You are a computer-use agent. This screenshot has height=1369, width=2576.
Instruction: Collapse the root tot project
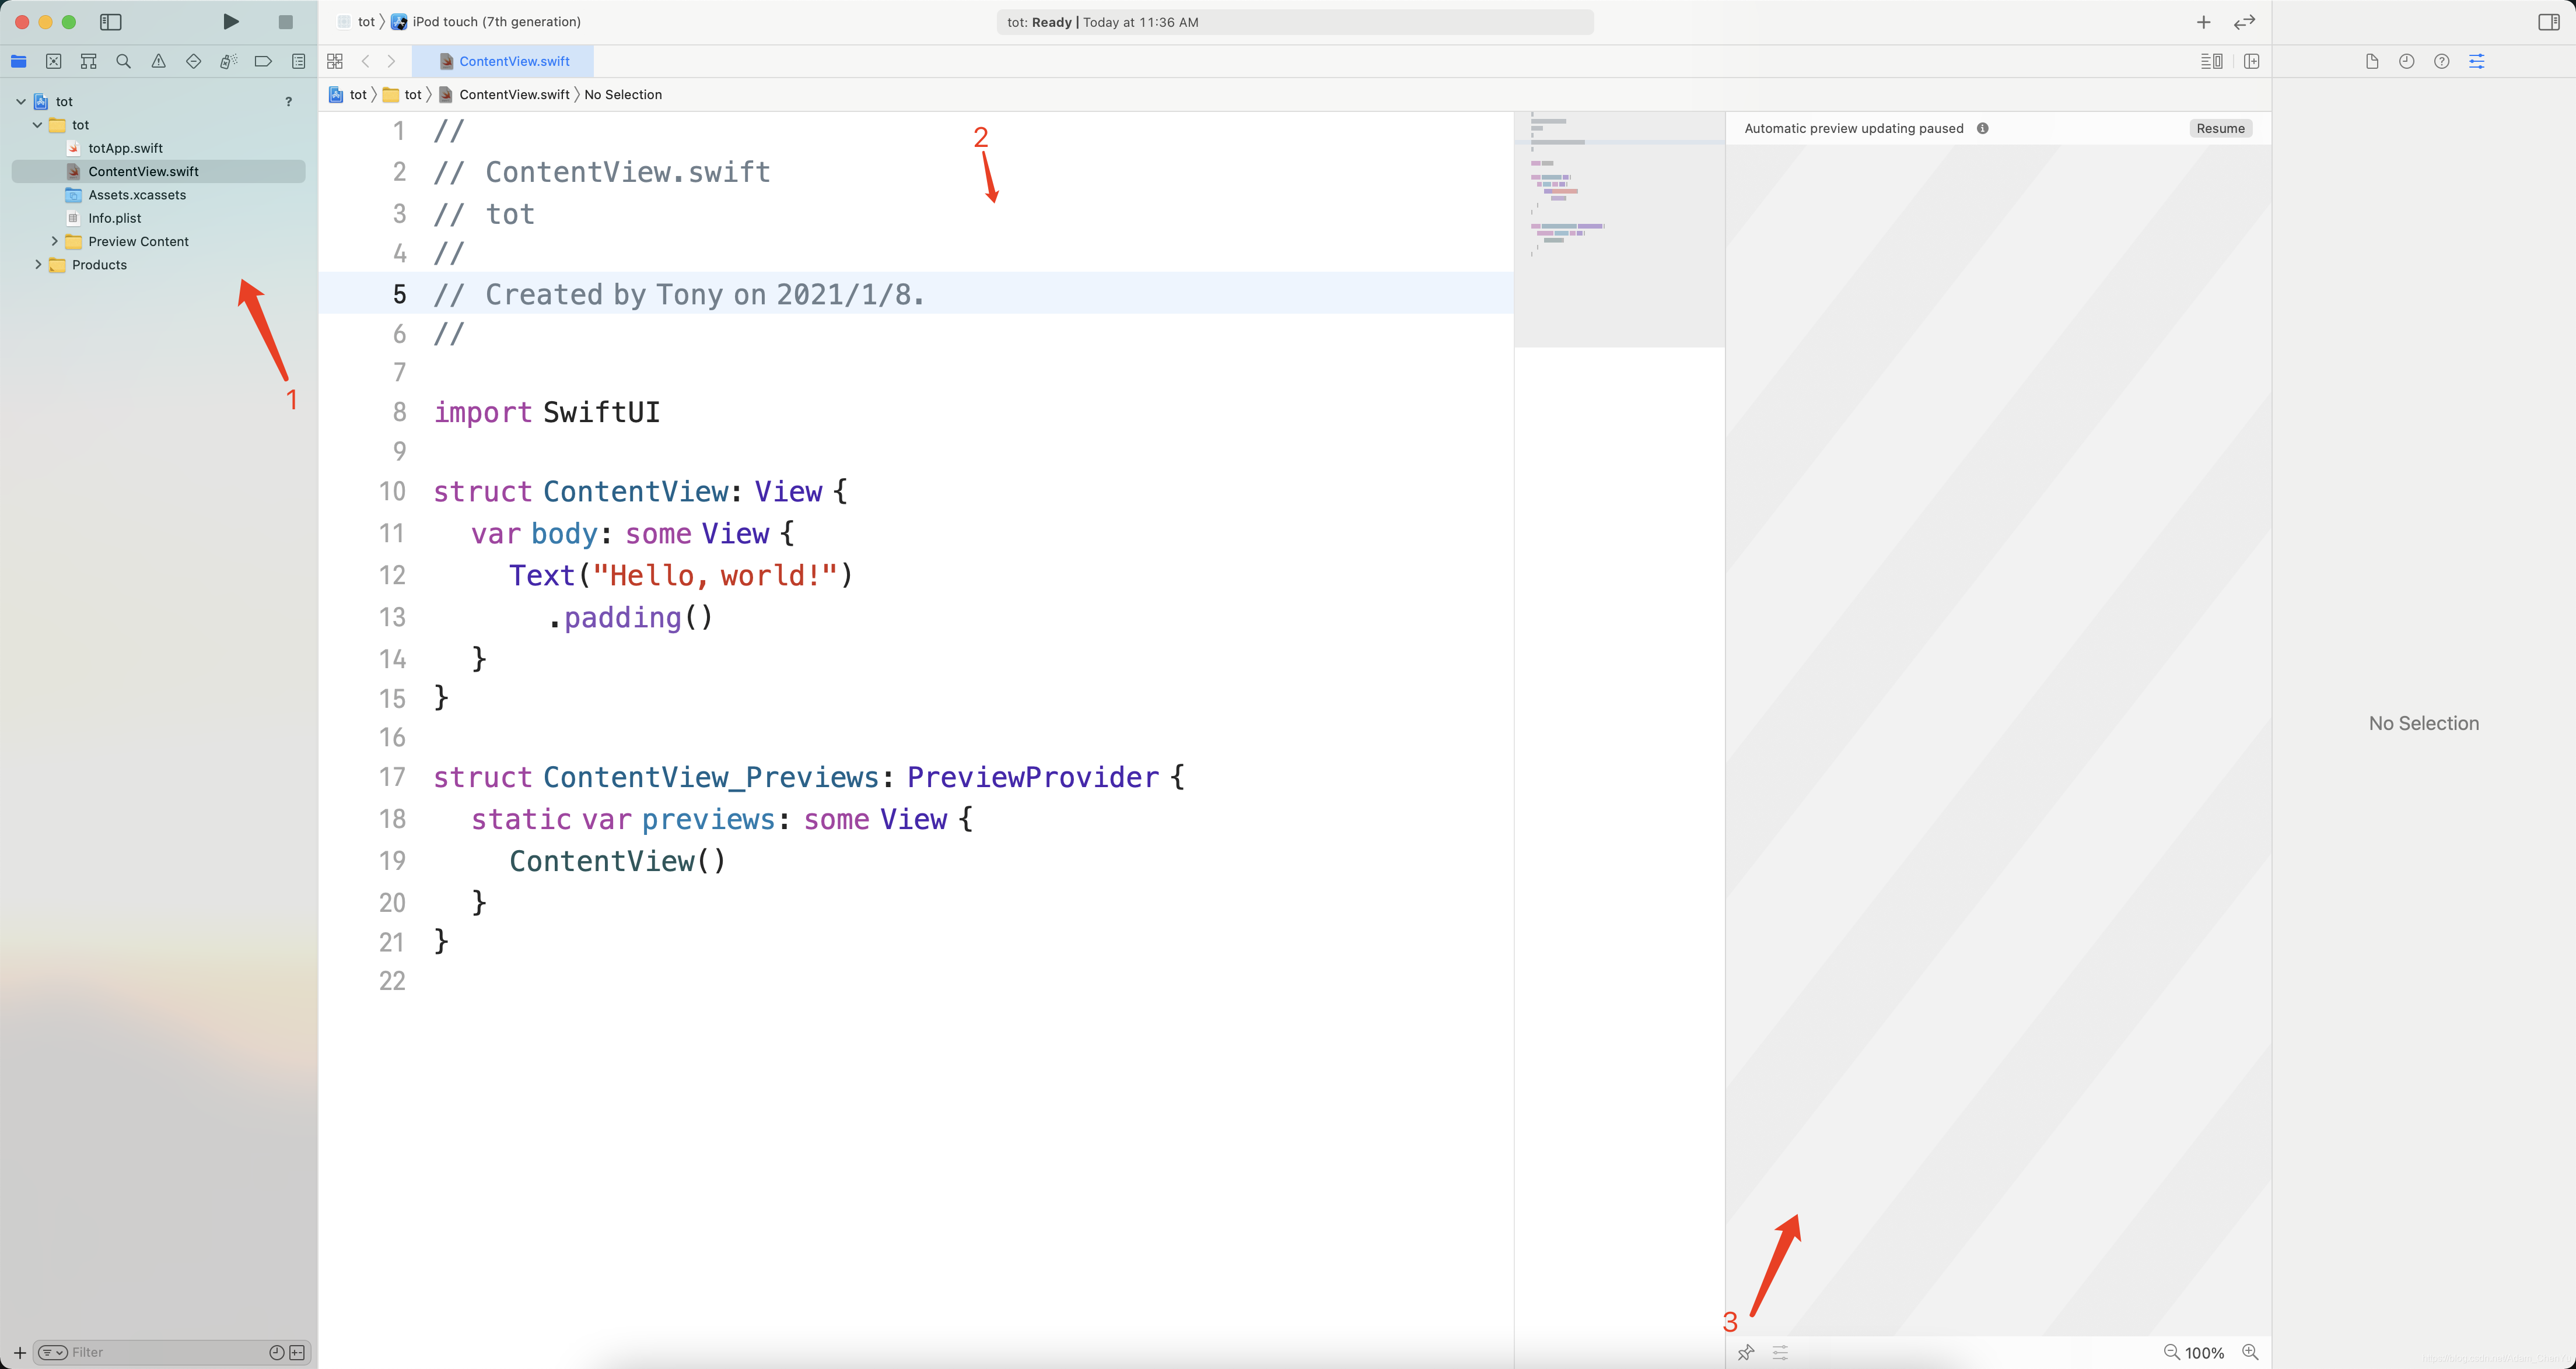point(21,101)
